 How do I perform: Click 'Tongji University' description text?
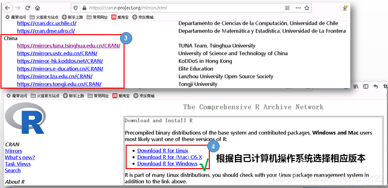(x=198, y=84)
